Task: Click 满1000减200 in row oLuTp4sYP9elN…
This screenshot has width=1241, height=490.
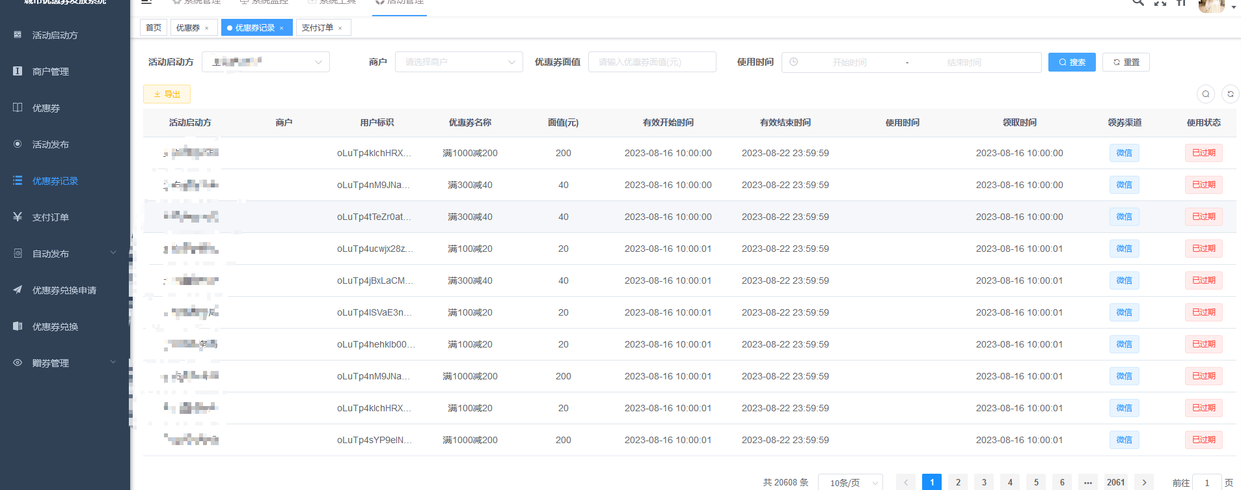Action: tap(470, 440)
